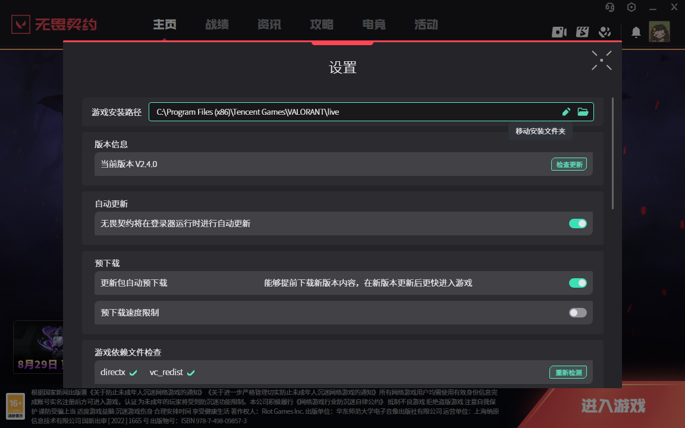This screenshot has height=428, width=685.
Task: Open the 资讯 tab
Action: pos(269,24)
